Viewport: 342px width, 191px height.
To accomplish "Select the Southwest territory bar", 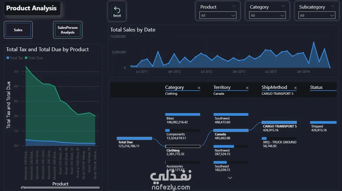I will coord(231,114).
